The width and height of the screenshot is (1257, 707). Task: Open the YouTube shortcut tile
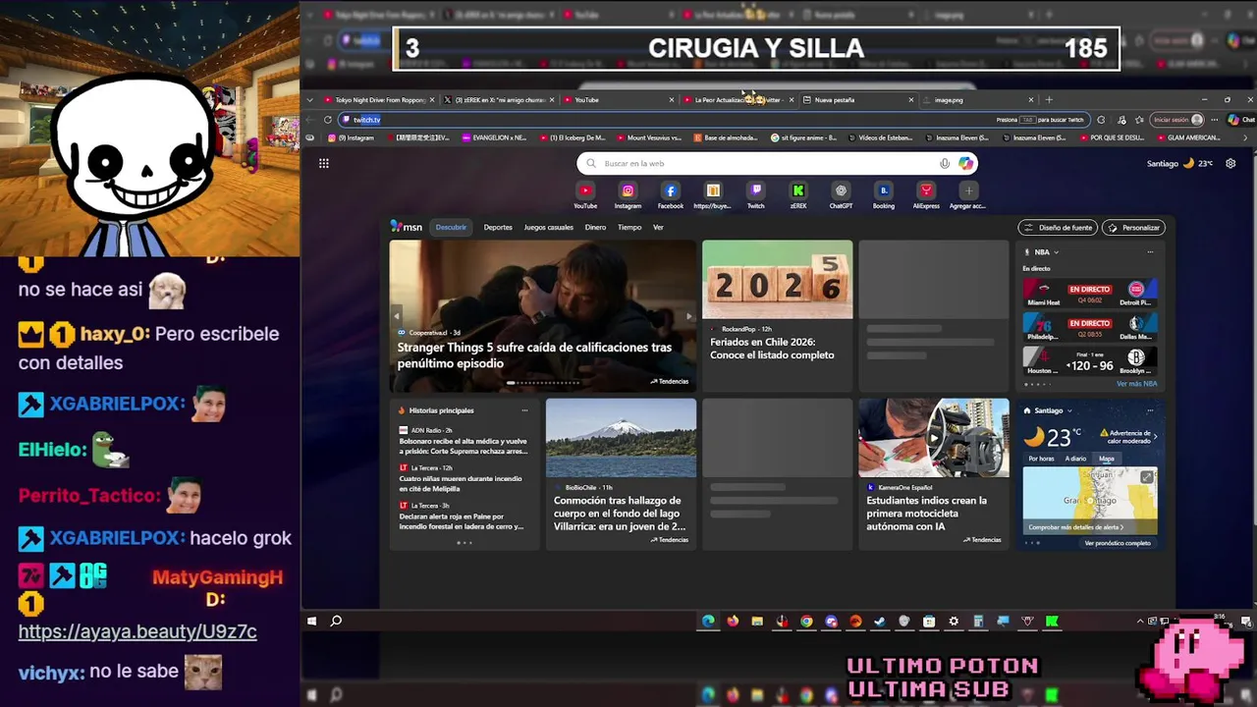pos(585,195)
